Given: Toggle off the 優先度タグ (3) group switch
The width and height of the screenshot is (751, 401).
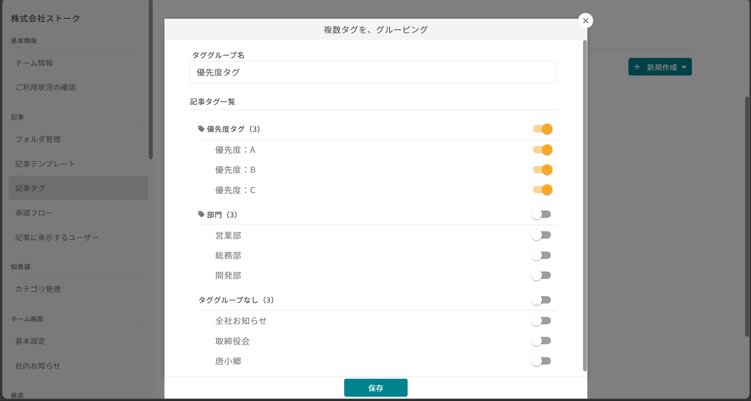Looking at the screenshot, I should pos(542,129).
